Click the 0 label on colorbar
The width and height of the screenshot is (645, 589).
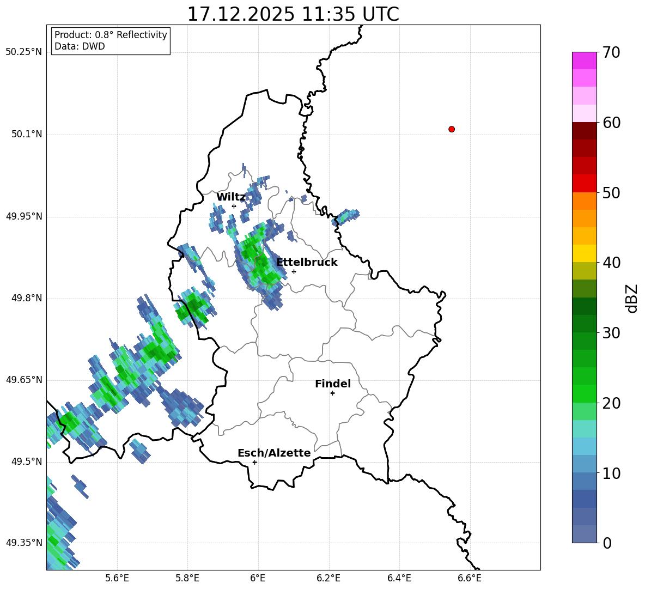coord(607,543)
